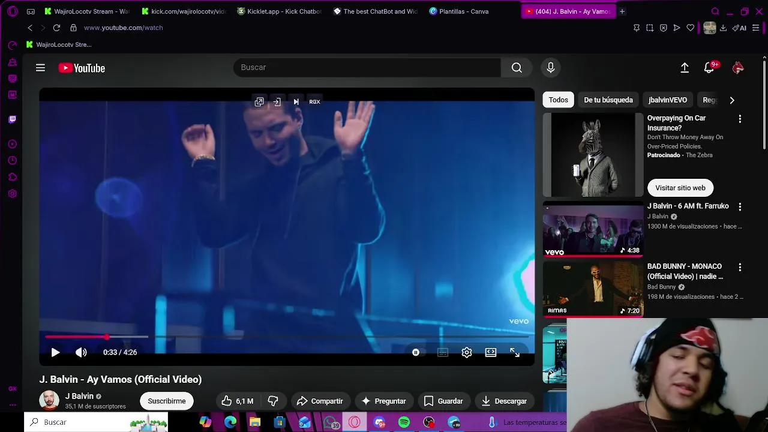
Task: Open the YouTube account avatar menu
Action: tap(738, 68)
